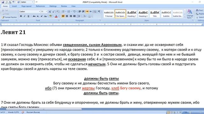The image size is (204, 114).
Task: Apply the No Spacing style
Action: tap(120, 14)
